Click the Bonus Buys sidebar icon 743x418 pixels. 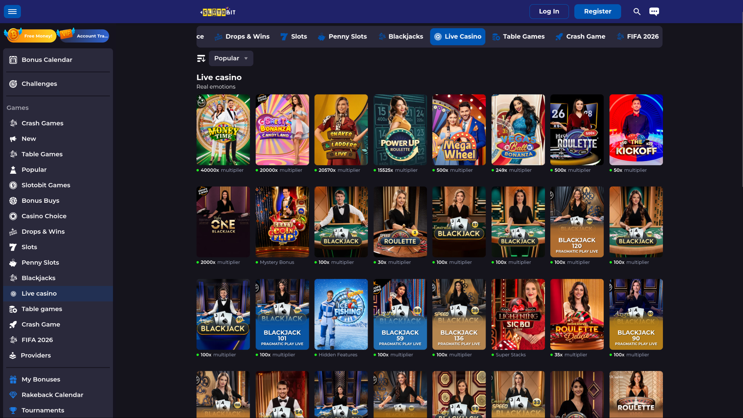tap(13, 200)
